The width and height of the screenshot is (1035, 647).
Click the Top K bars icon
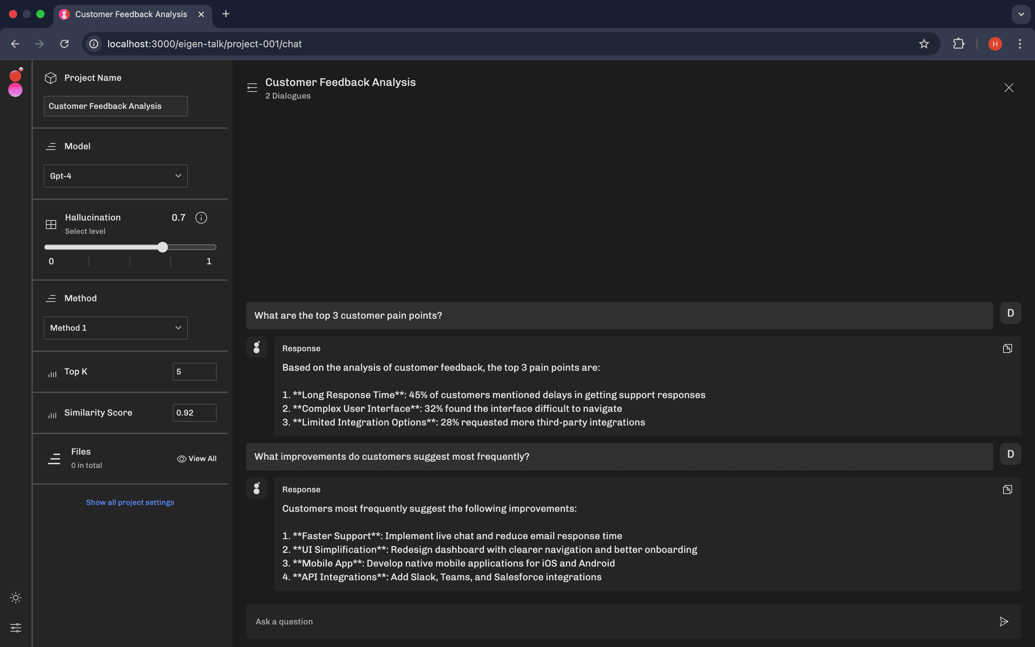tap(52, 374)
